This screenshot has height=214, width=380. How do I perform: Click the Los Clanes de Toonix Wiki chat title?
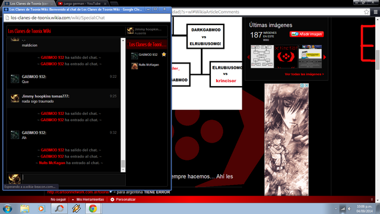[29, 31]
